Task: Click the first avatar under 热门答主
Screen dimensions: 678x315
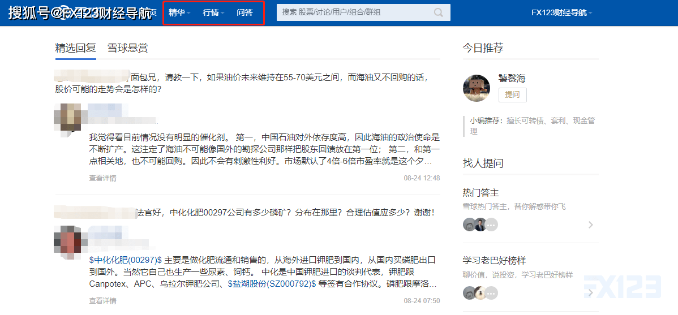Action: point(469,225)
